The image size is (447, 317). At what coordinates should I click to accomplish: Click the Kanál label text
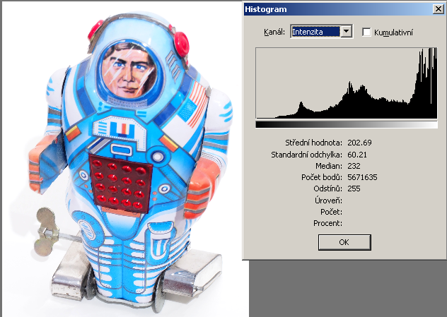[272, 32]
